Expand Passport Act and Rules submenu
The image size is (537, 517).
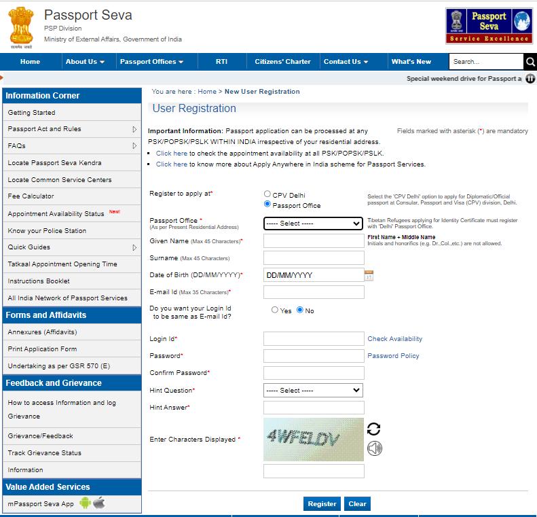point(134,129)
